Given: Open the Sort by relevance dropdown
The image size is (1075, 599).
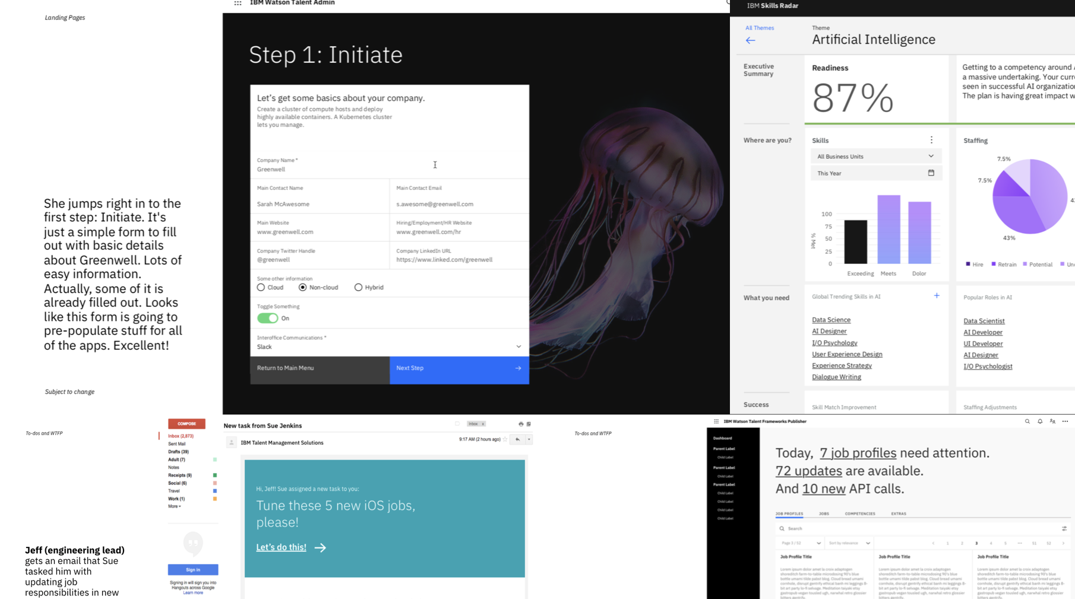Looking at the screenshot, I should click(x=849, y=543).
